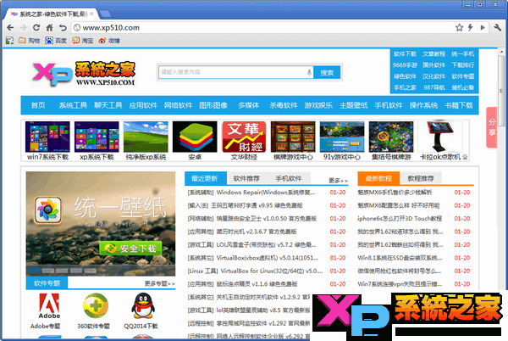Open the 软件下载 quick link

405,53
